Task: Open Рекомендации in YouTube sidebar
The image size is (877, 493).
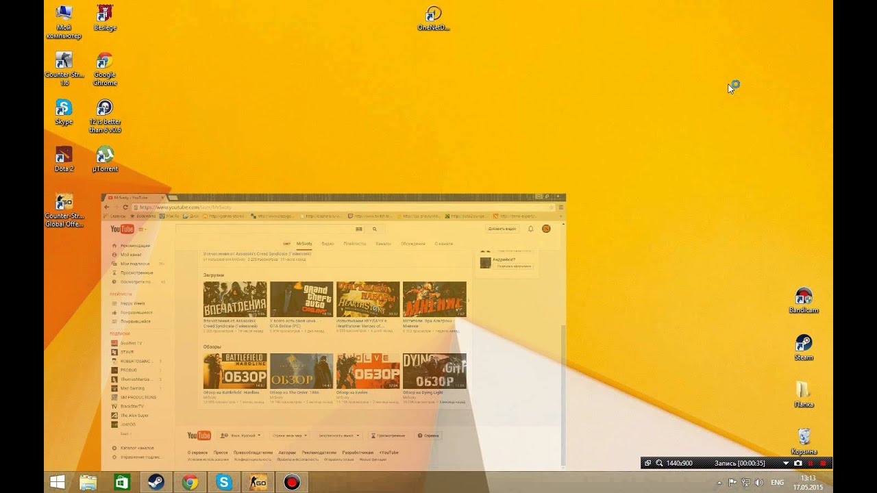Action: [x=135, y=246]
